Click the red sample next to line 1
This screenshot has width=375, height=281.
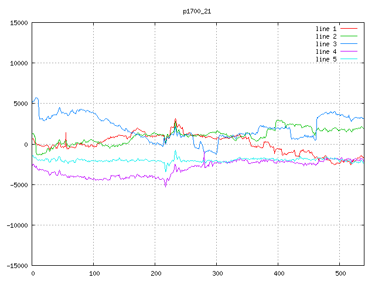coord(349,29)
